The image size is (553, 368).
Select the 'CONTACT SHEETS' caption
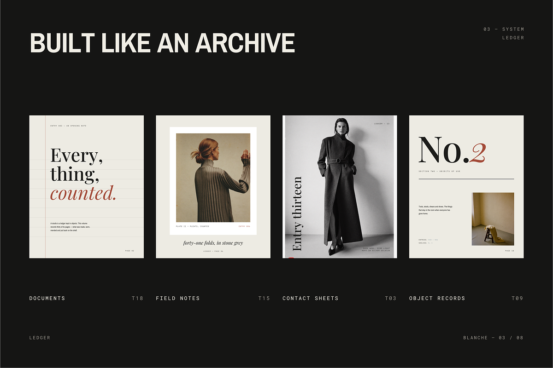point(311,298)
